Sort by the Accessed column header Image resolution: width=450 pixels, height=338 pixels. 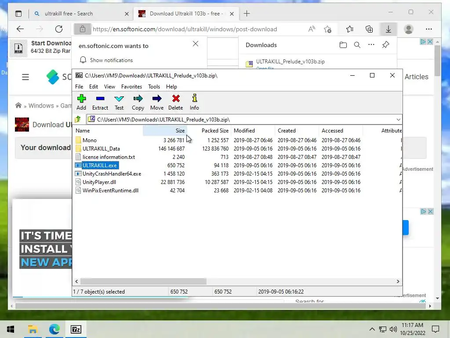(341, 130)
